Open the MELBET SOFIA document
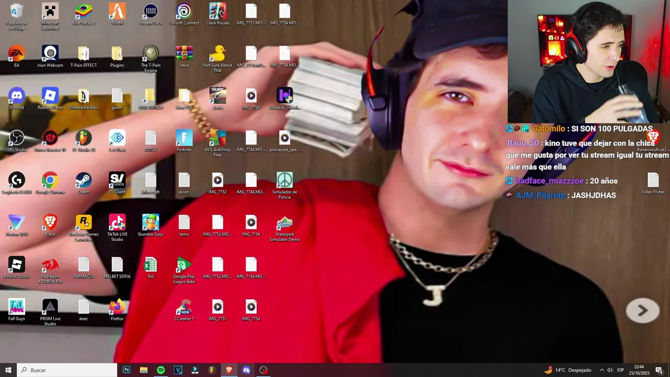 click(117, 268)
